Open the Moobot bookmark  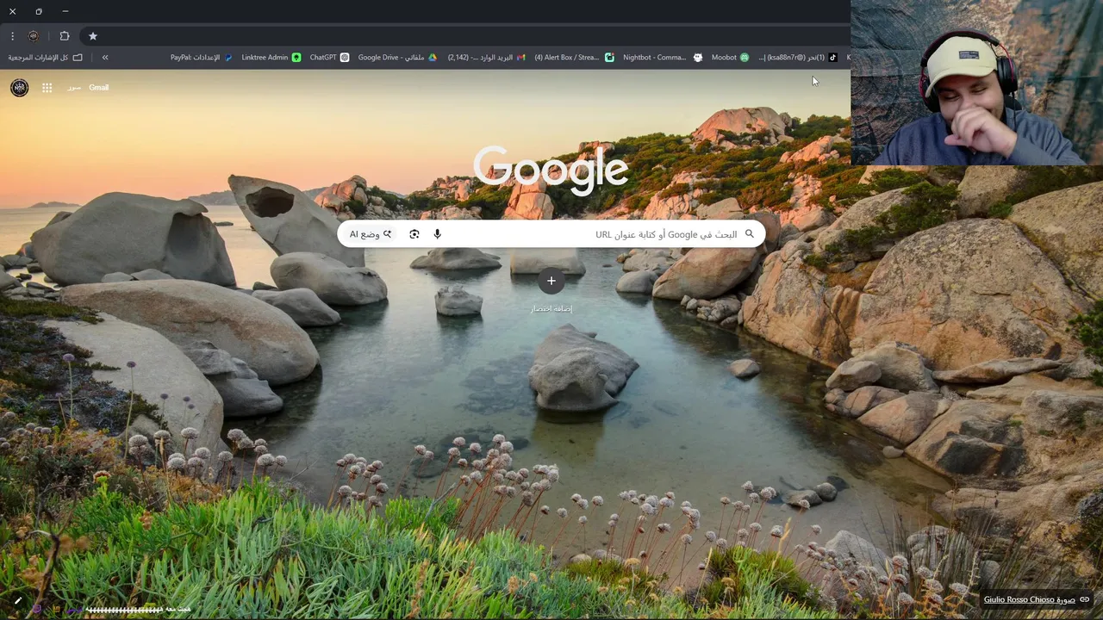(730, 58)
